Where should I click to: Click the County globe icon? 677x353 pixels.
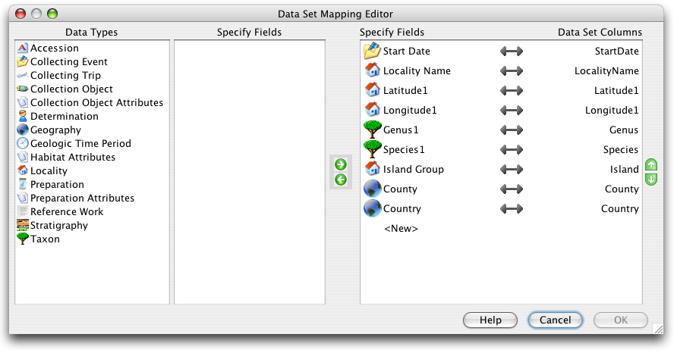pos(372,189)
